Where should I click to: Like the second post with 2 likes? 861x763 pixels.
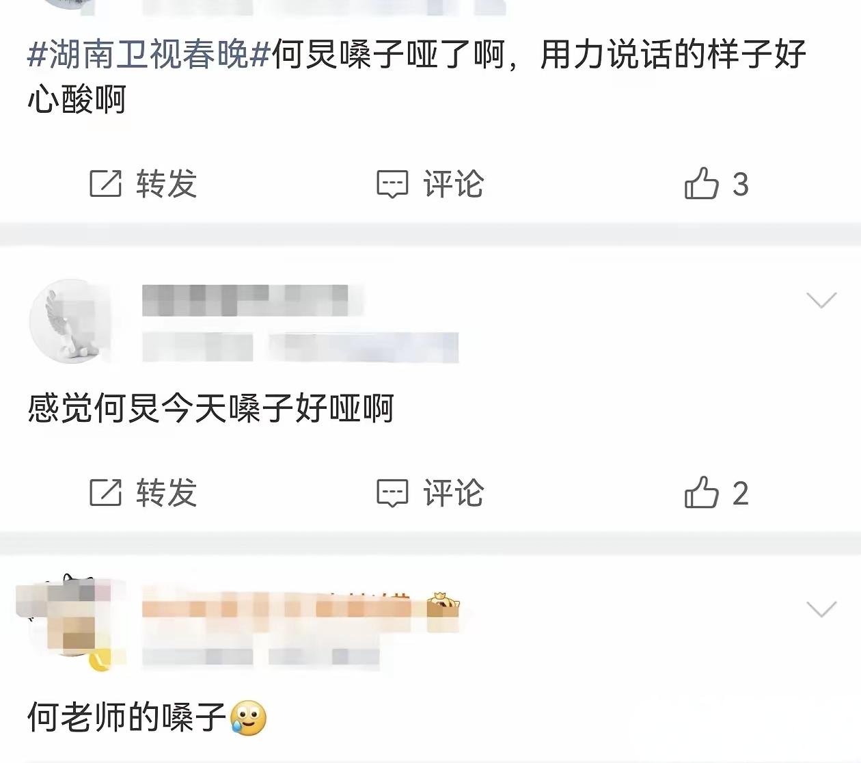coord(702,492)
